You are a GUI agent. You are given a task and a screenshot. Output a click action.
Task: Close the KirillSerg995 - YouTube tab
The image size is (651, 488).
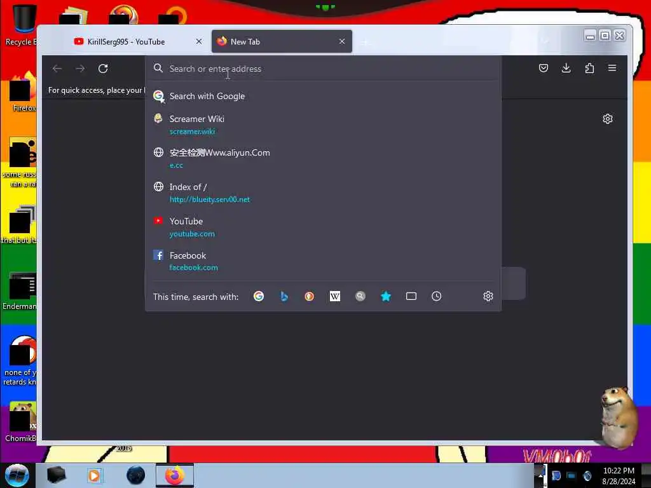[199, 41]
